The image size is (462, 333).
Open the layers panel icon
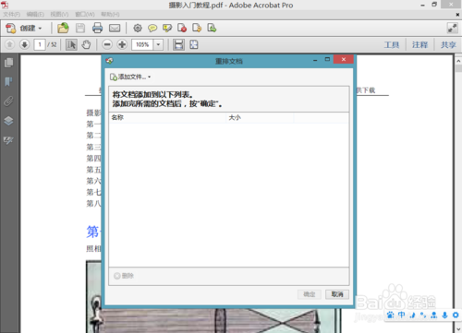pyautogui.click(x=8, y=121)
